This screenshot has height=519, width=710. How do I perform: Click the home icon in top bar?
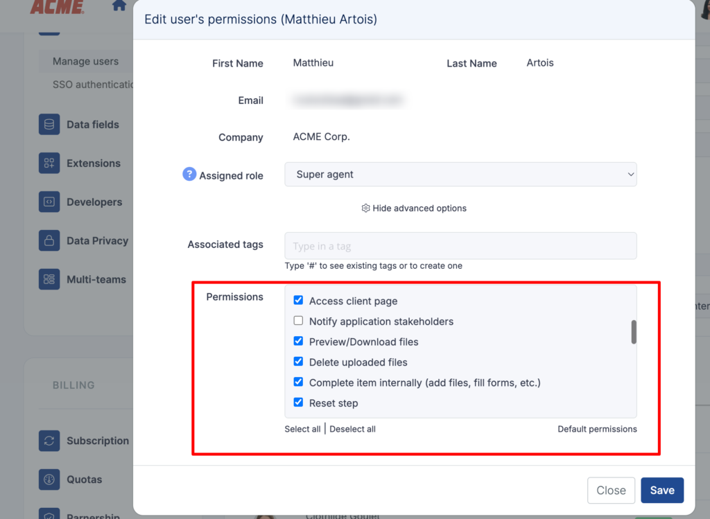click(x=119, y=6)
